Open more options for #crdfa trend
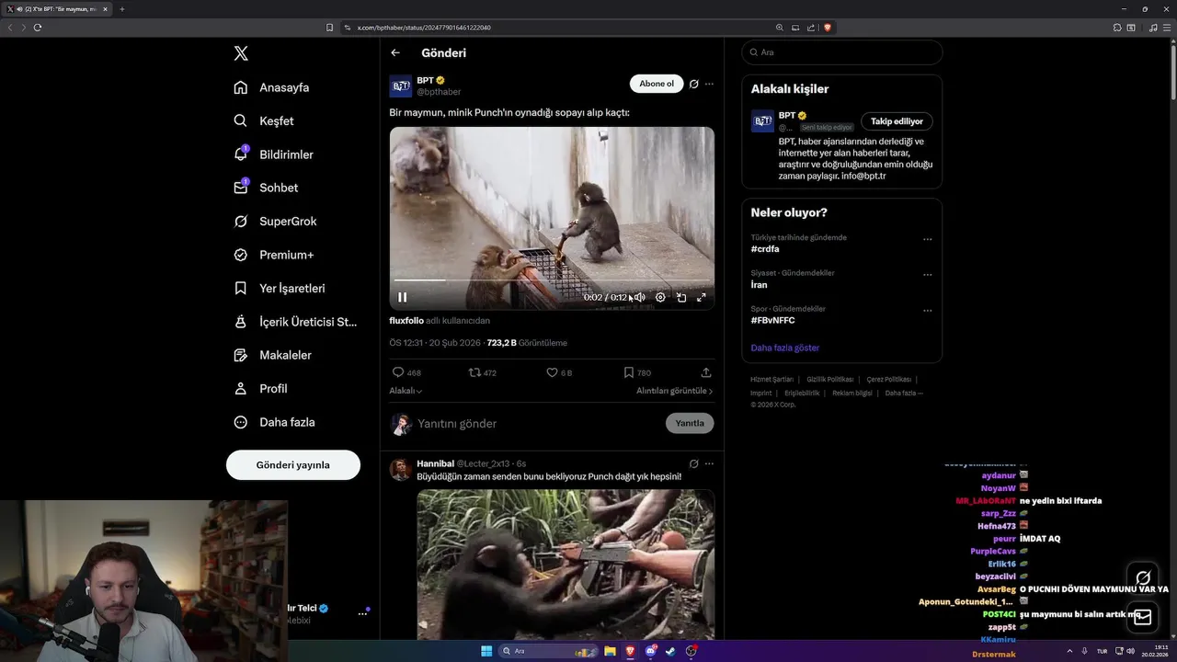1177x662 pixels. point(927,239)
